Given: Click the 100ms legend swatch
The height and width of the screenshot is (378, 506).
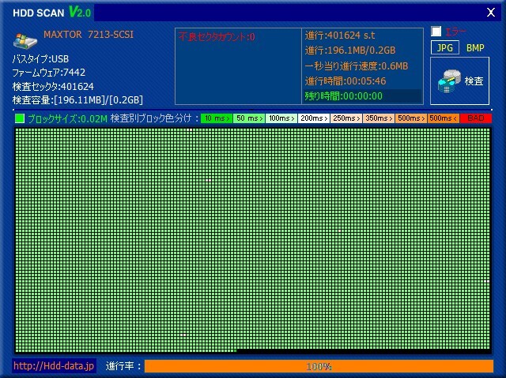Looking at the screenshot, I should (281, 118).
